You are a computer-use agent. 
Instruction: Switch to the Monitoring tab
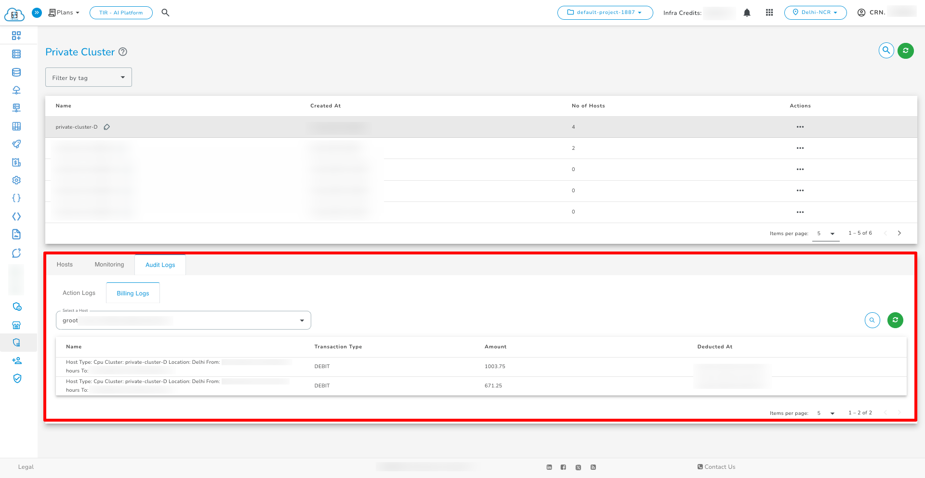click(x=109, y=264)
